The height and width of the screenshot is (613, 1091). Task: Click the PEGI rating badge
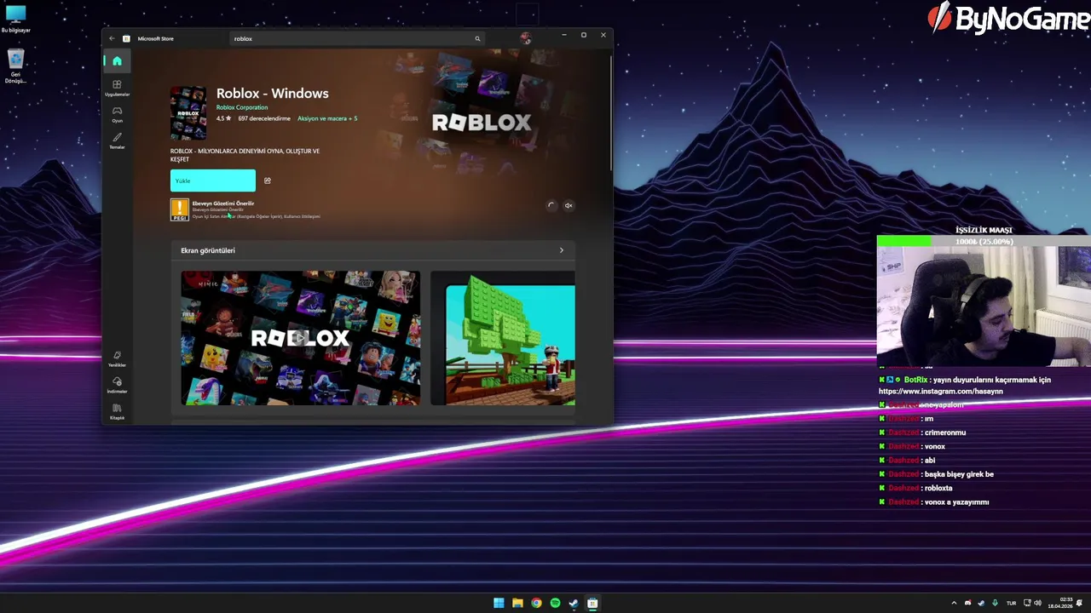point(180,209)
